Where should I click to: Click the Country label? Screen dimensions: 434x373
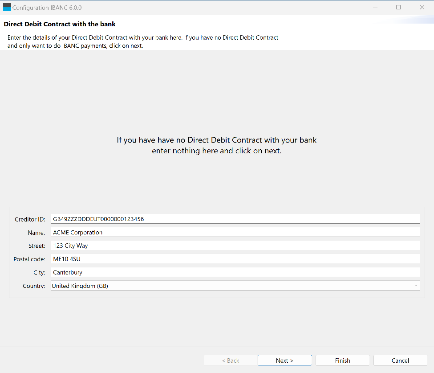(x=34, y=286)
